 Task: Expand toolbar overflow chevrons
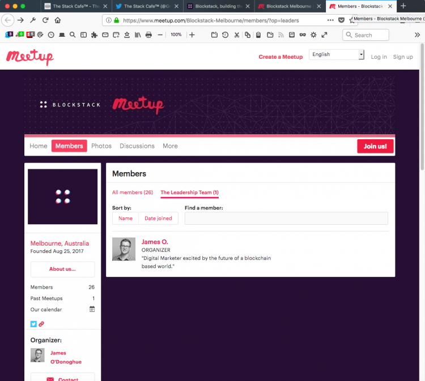(x=417, y=35)
